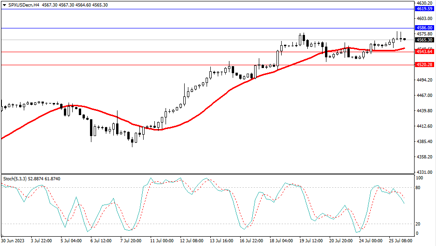
Task: Click the 11 Jul 00:00 time label
Action: (162, 241)
